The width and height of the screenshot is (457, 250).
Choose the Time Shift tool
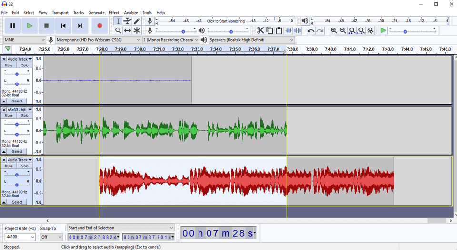(x=128, y=30)
